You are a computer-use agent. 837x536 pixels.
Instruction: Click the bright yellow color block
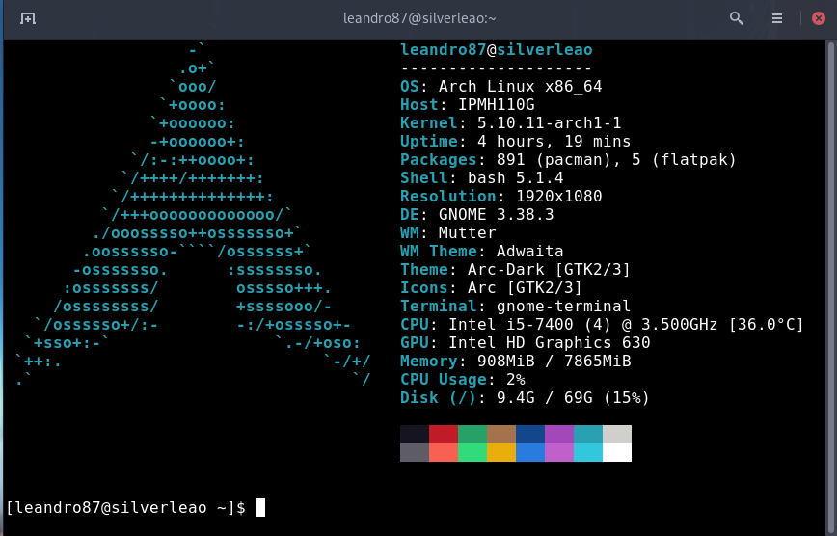coord(501,453)
